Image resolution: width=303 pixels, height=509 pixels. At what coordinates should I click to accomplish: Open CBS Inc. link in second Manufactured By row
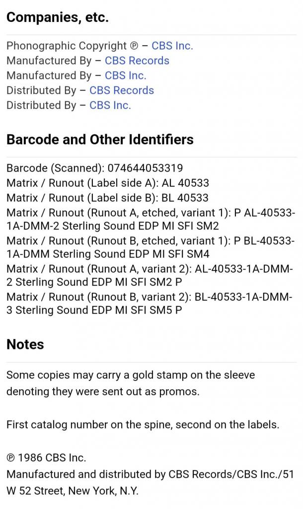[125, 76]
